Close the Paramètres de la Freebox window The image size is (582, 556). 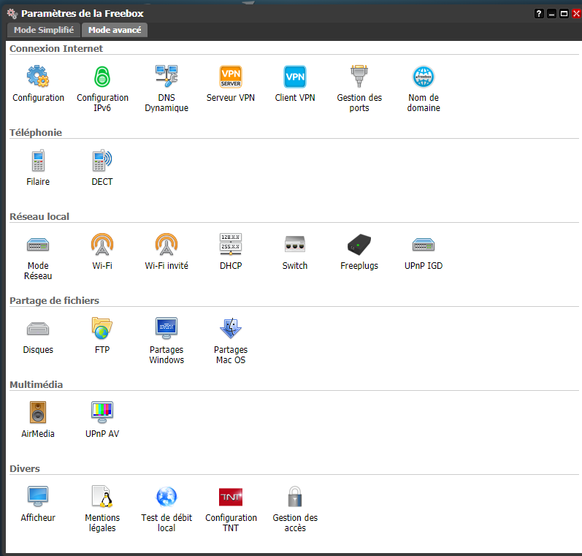(576, 14)
